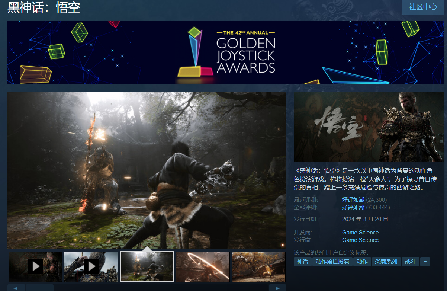
Task: Click the left arrow of the thumbnail strip
Action: point(16,288)
